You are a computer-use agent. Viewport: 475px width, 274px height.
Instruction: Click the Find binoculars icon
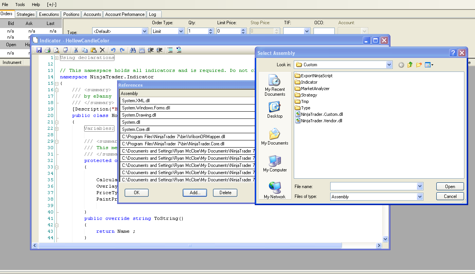(133, 50)
